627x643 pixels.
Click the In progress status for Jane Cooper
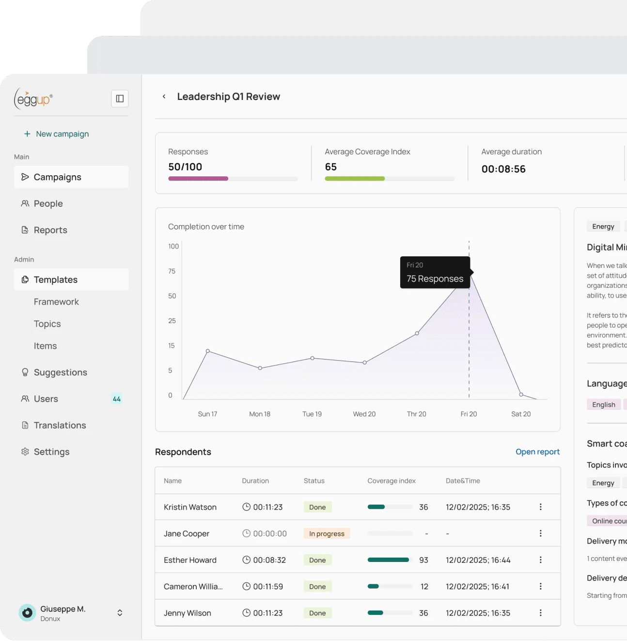point(327,534)
